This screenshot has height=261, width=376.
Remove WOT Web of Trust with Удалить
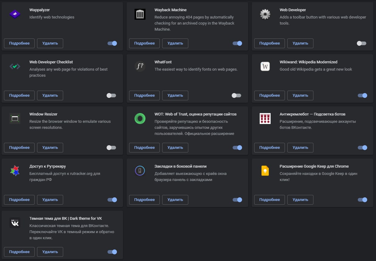[x=175, y=148]
